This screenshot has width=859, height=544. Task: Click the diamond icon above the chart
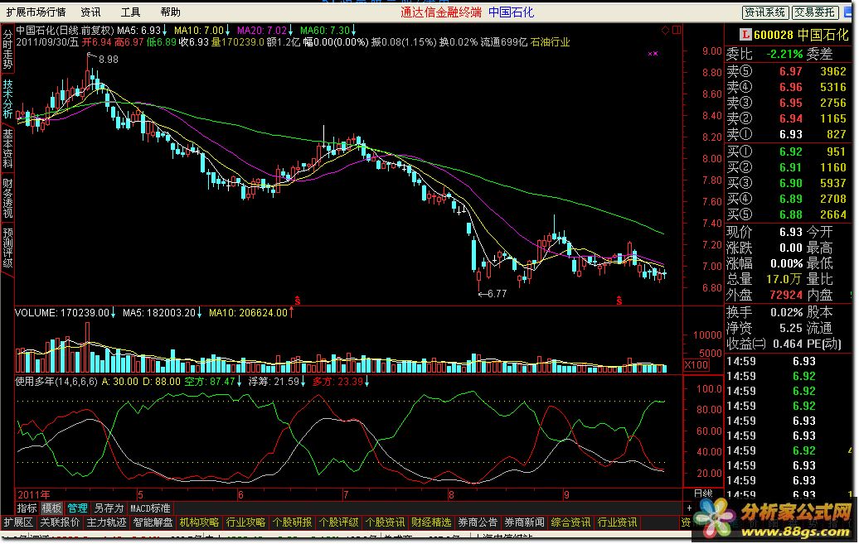click(x=665, y=31)
